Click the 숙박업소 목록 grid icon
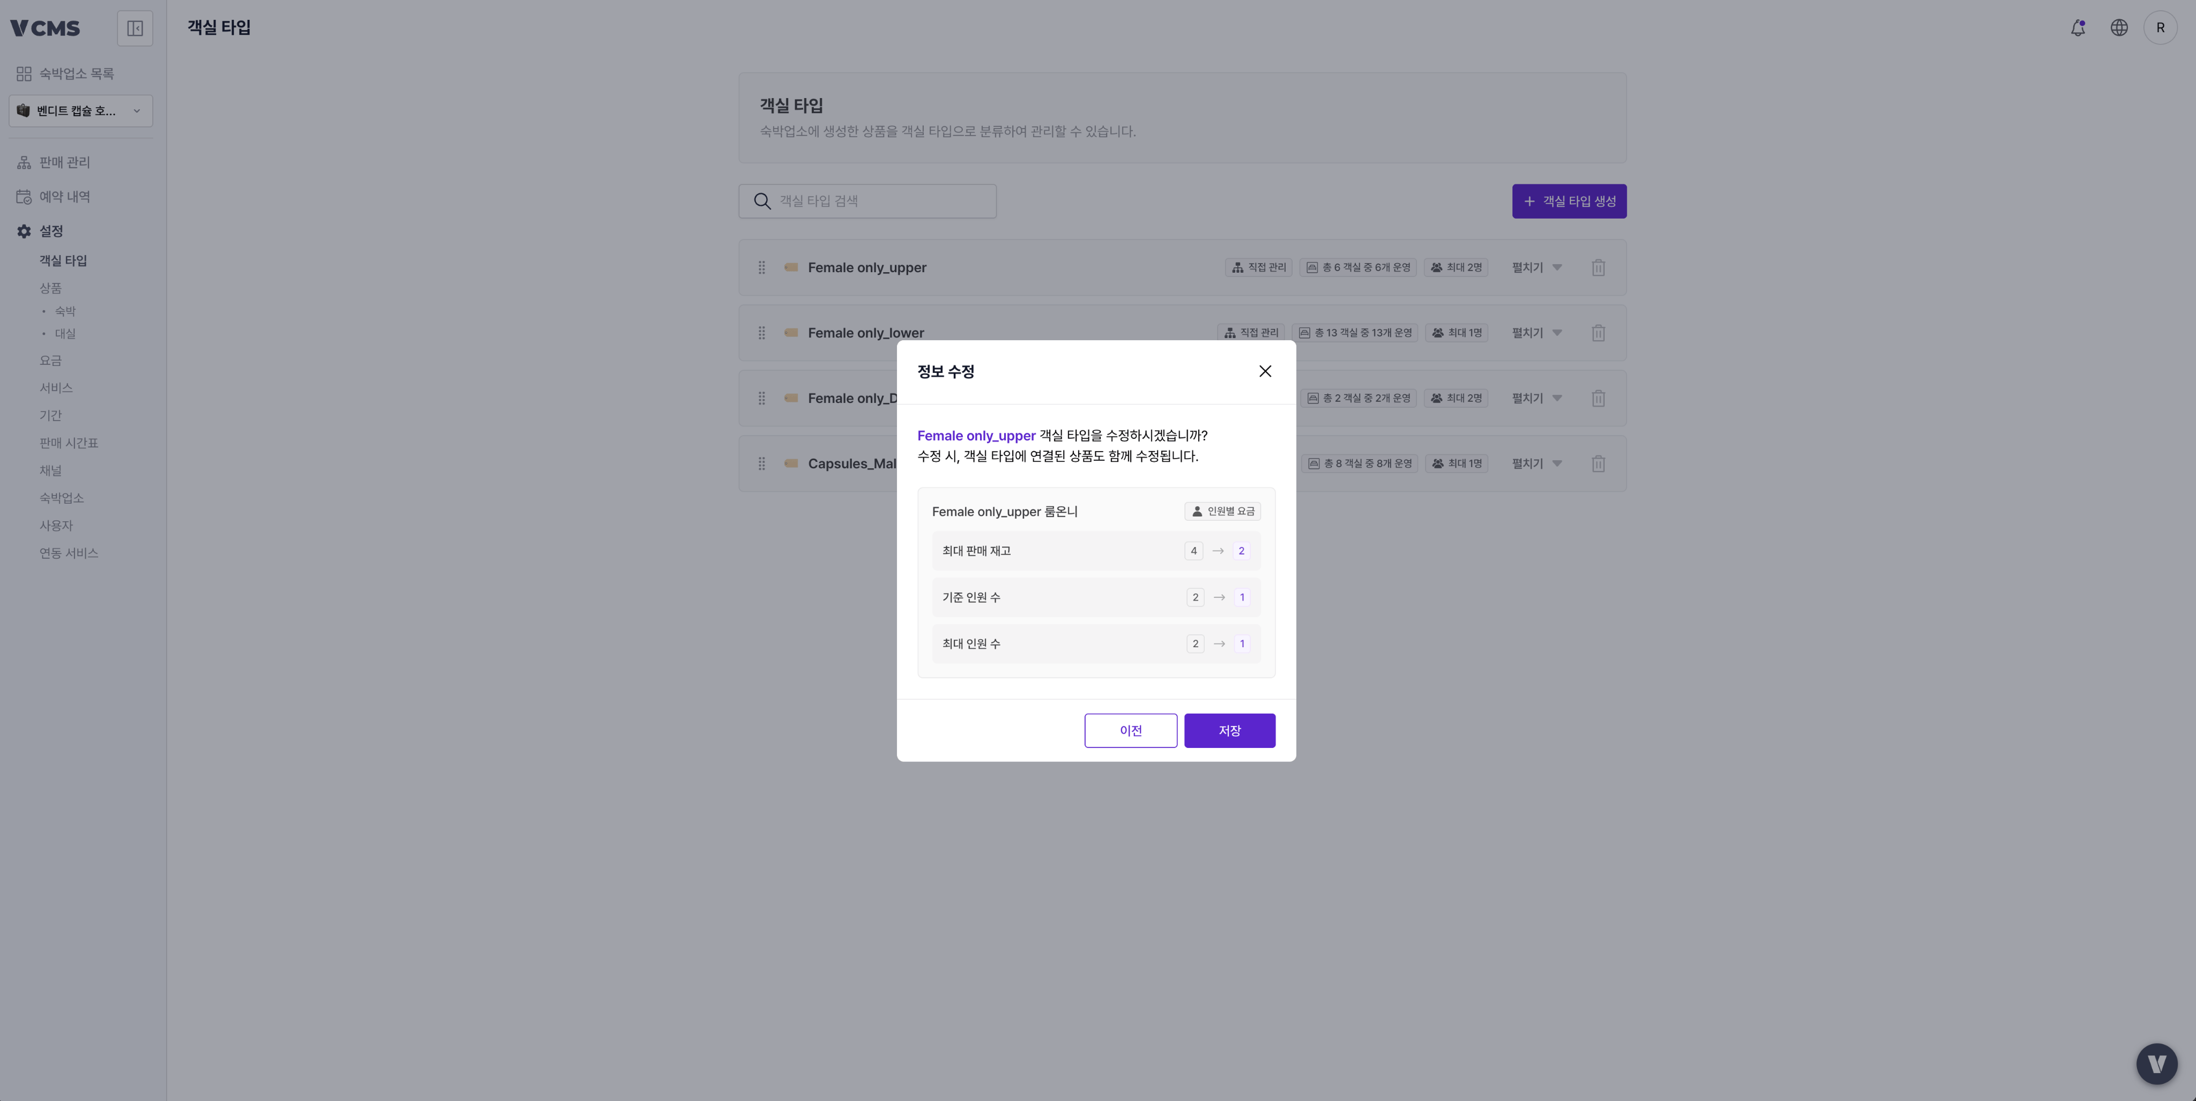Screen dimensions: 2196x1101 click(x=24, y=74)
